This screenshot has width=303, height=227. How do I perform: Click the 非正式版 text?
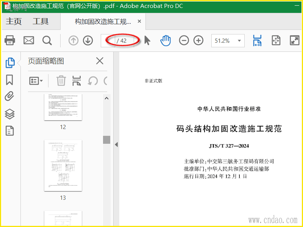(x=153, y=81)
